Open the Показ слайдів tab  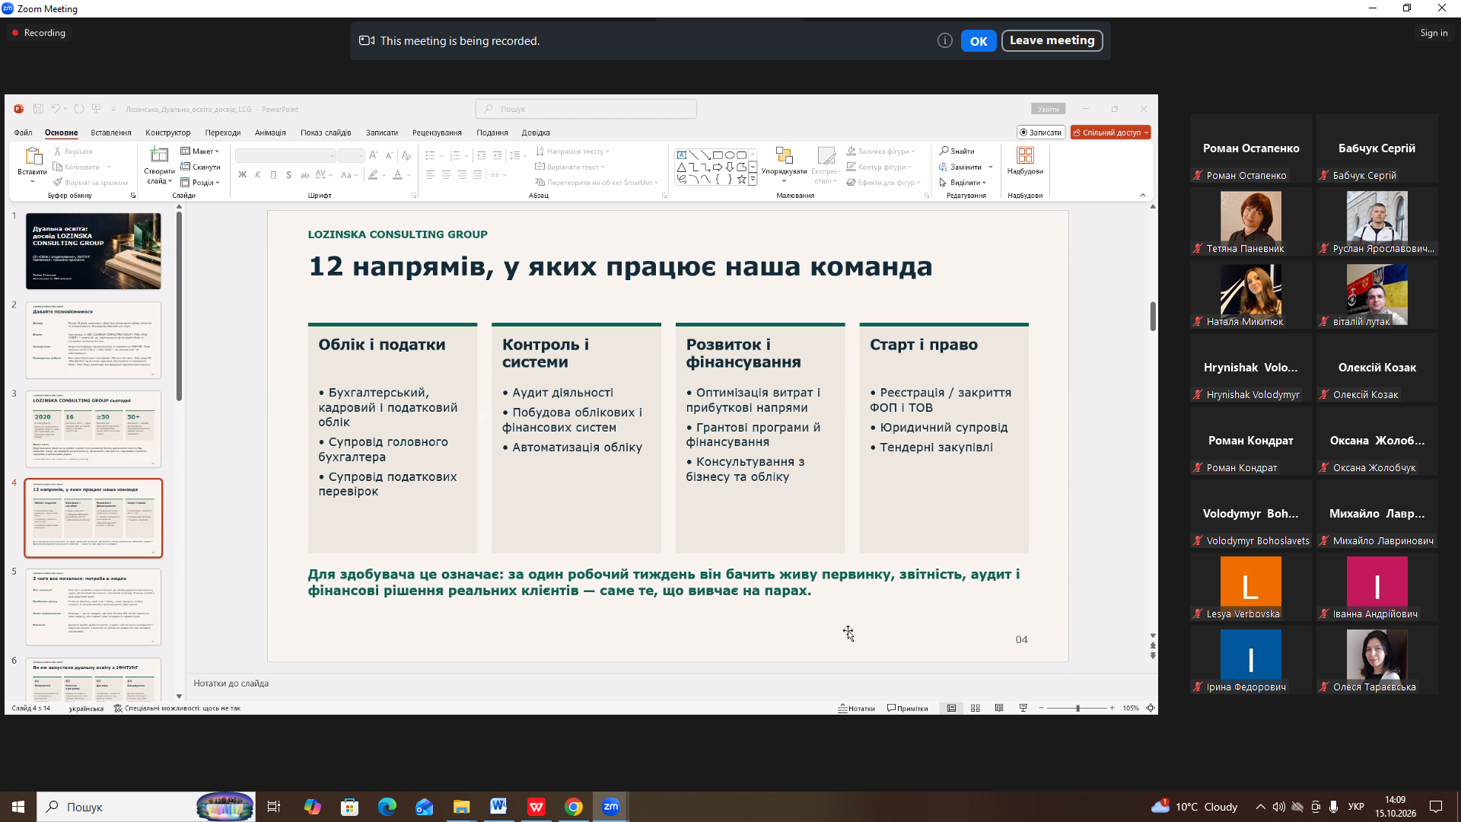pos(326,132)
